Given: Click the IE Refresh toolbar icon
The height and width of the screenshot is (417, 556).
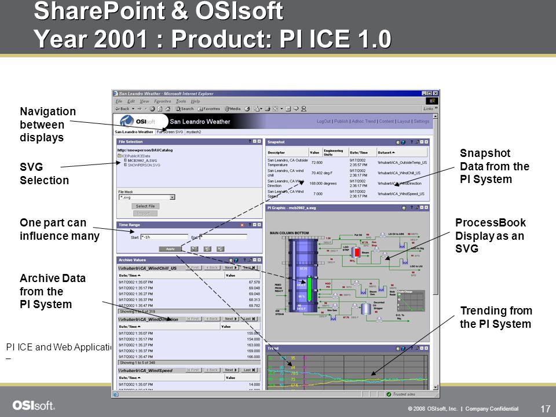Looking at the screenshot, I should 160,109.
